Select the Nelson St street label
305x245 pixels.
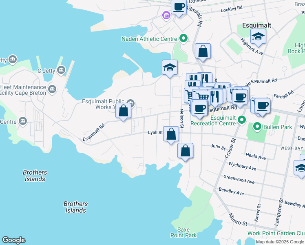pos(182,118)
